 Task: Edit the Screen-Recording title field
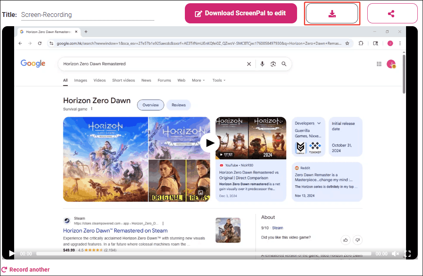[x=88, y=15]
